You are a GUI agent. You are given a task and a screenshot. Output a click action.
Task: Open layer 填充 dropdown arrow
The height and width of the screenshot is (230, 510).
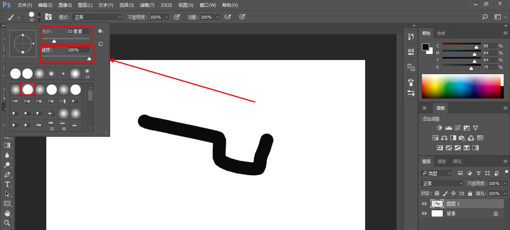point(506,193)
